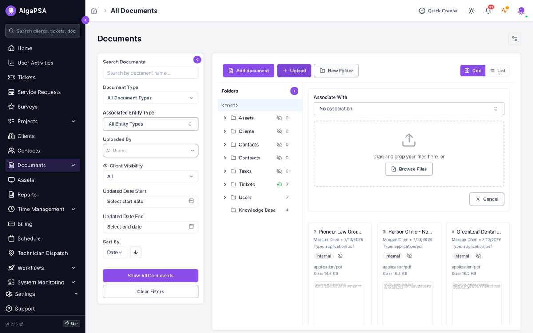Collapse the main sidebar arrow
This screenshot has width=533, height=333.
click(85, 20)
